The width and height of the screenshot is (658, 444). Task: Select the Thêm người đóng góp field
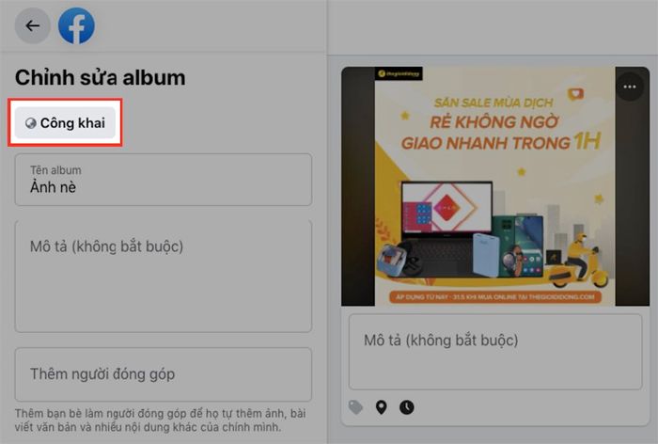pos(164,374)
